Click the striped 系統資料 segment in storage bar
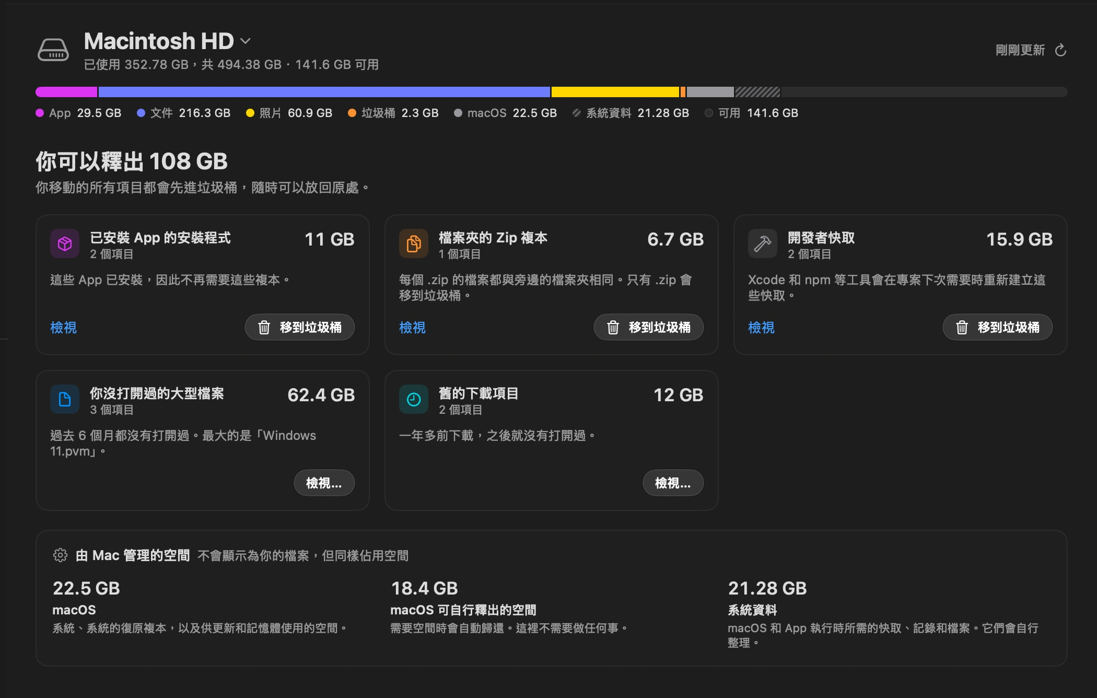 757,92
